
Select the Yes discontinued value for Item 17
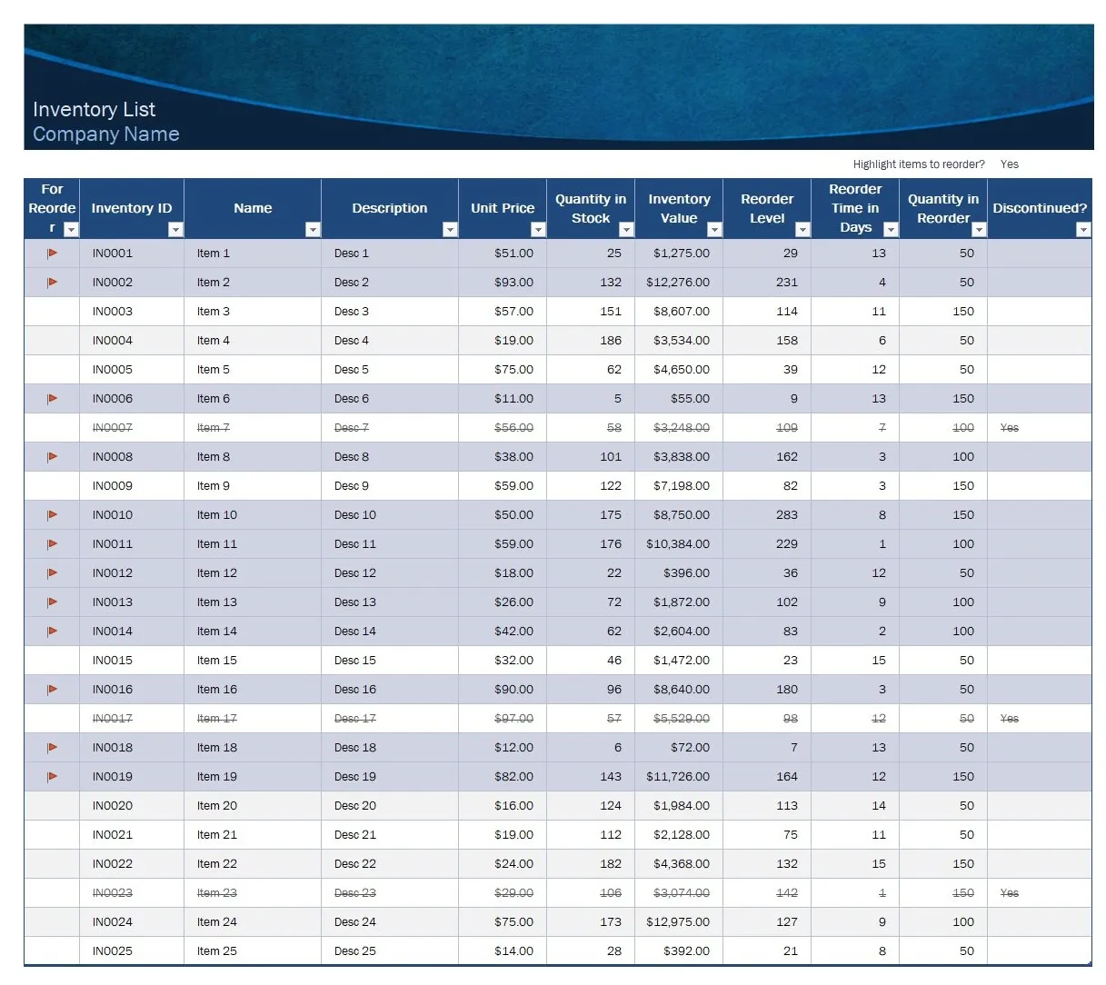pos(1010,718)
